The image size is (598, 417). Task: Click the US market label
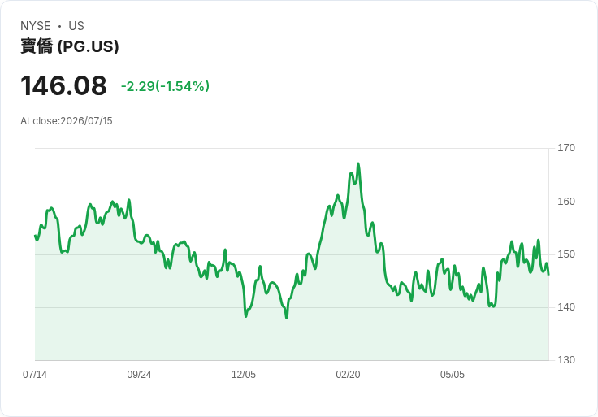76,26
